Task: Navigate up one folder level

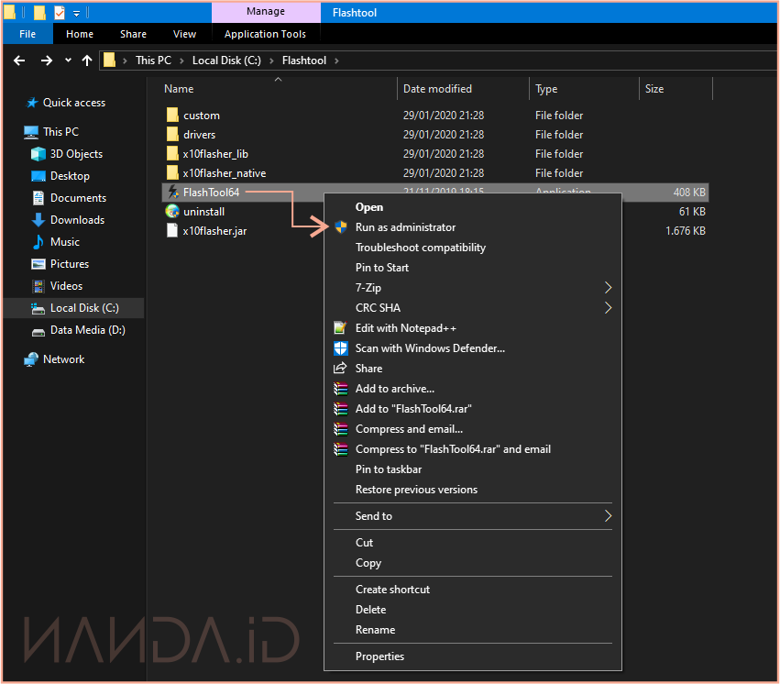Action: point(87,61)
